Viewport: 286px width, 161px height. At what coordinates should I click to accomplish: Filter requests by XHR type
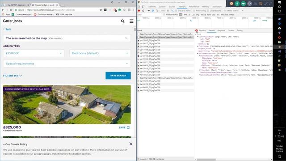click(x=185, y=15)
